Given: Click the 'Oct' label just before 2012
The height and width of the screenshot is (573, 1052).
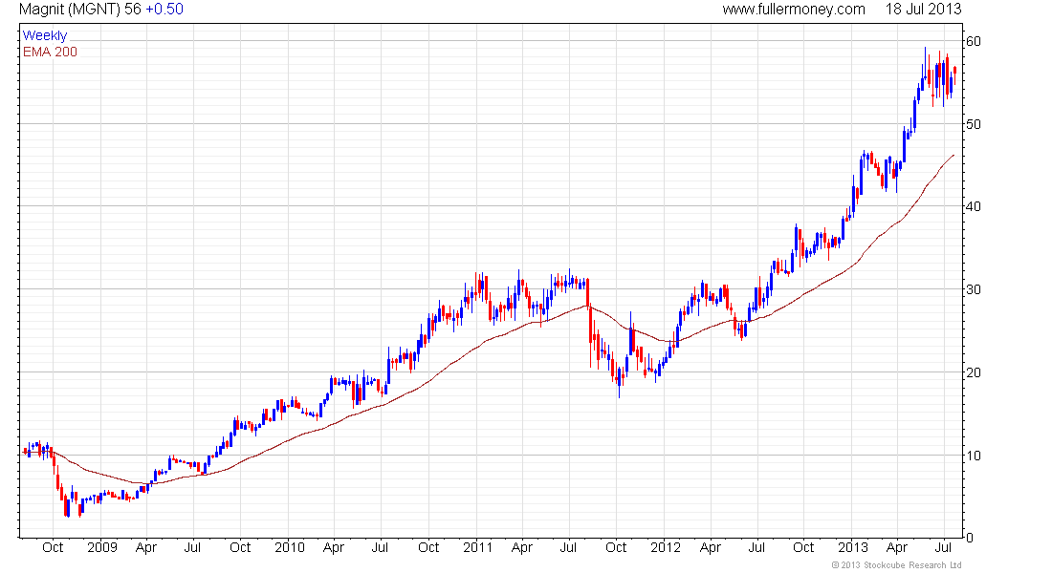Looking at the screenshot, I should [616, 547].
